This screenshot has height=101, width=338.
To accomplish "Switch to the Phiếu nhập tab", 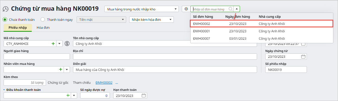I will 18,28.
